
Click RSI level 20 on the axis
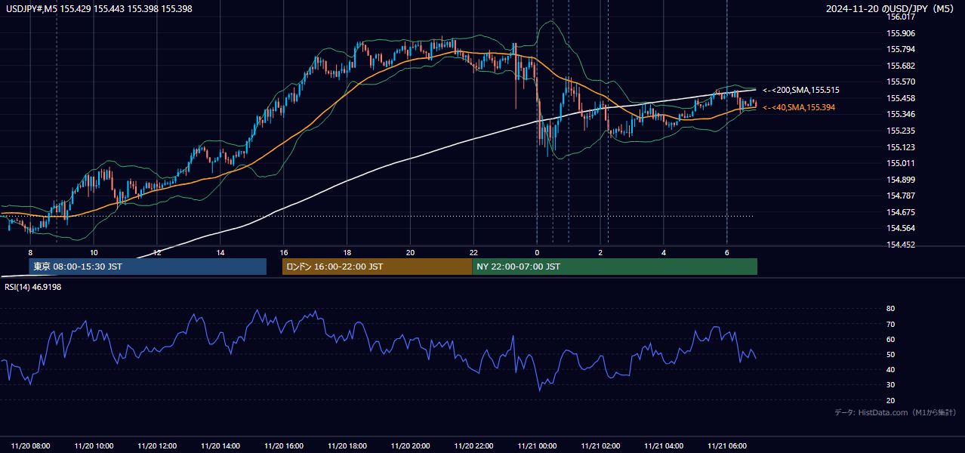pos(891,400)
